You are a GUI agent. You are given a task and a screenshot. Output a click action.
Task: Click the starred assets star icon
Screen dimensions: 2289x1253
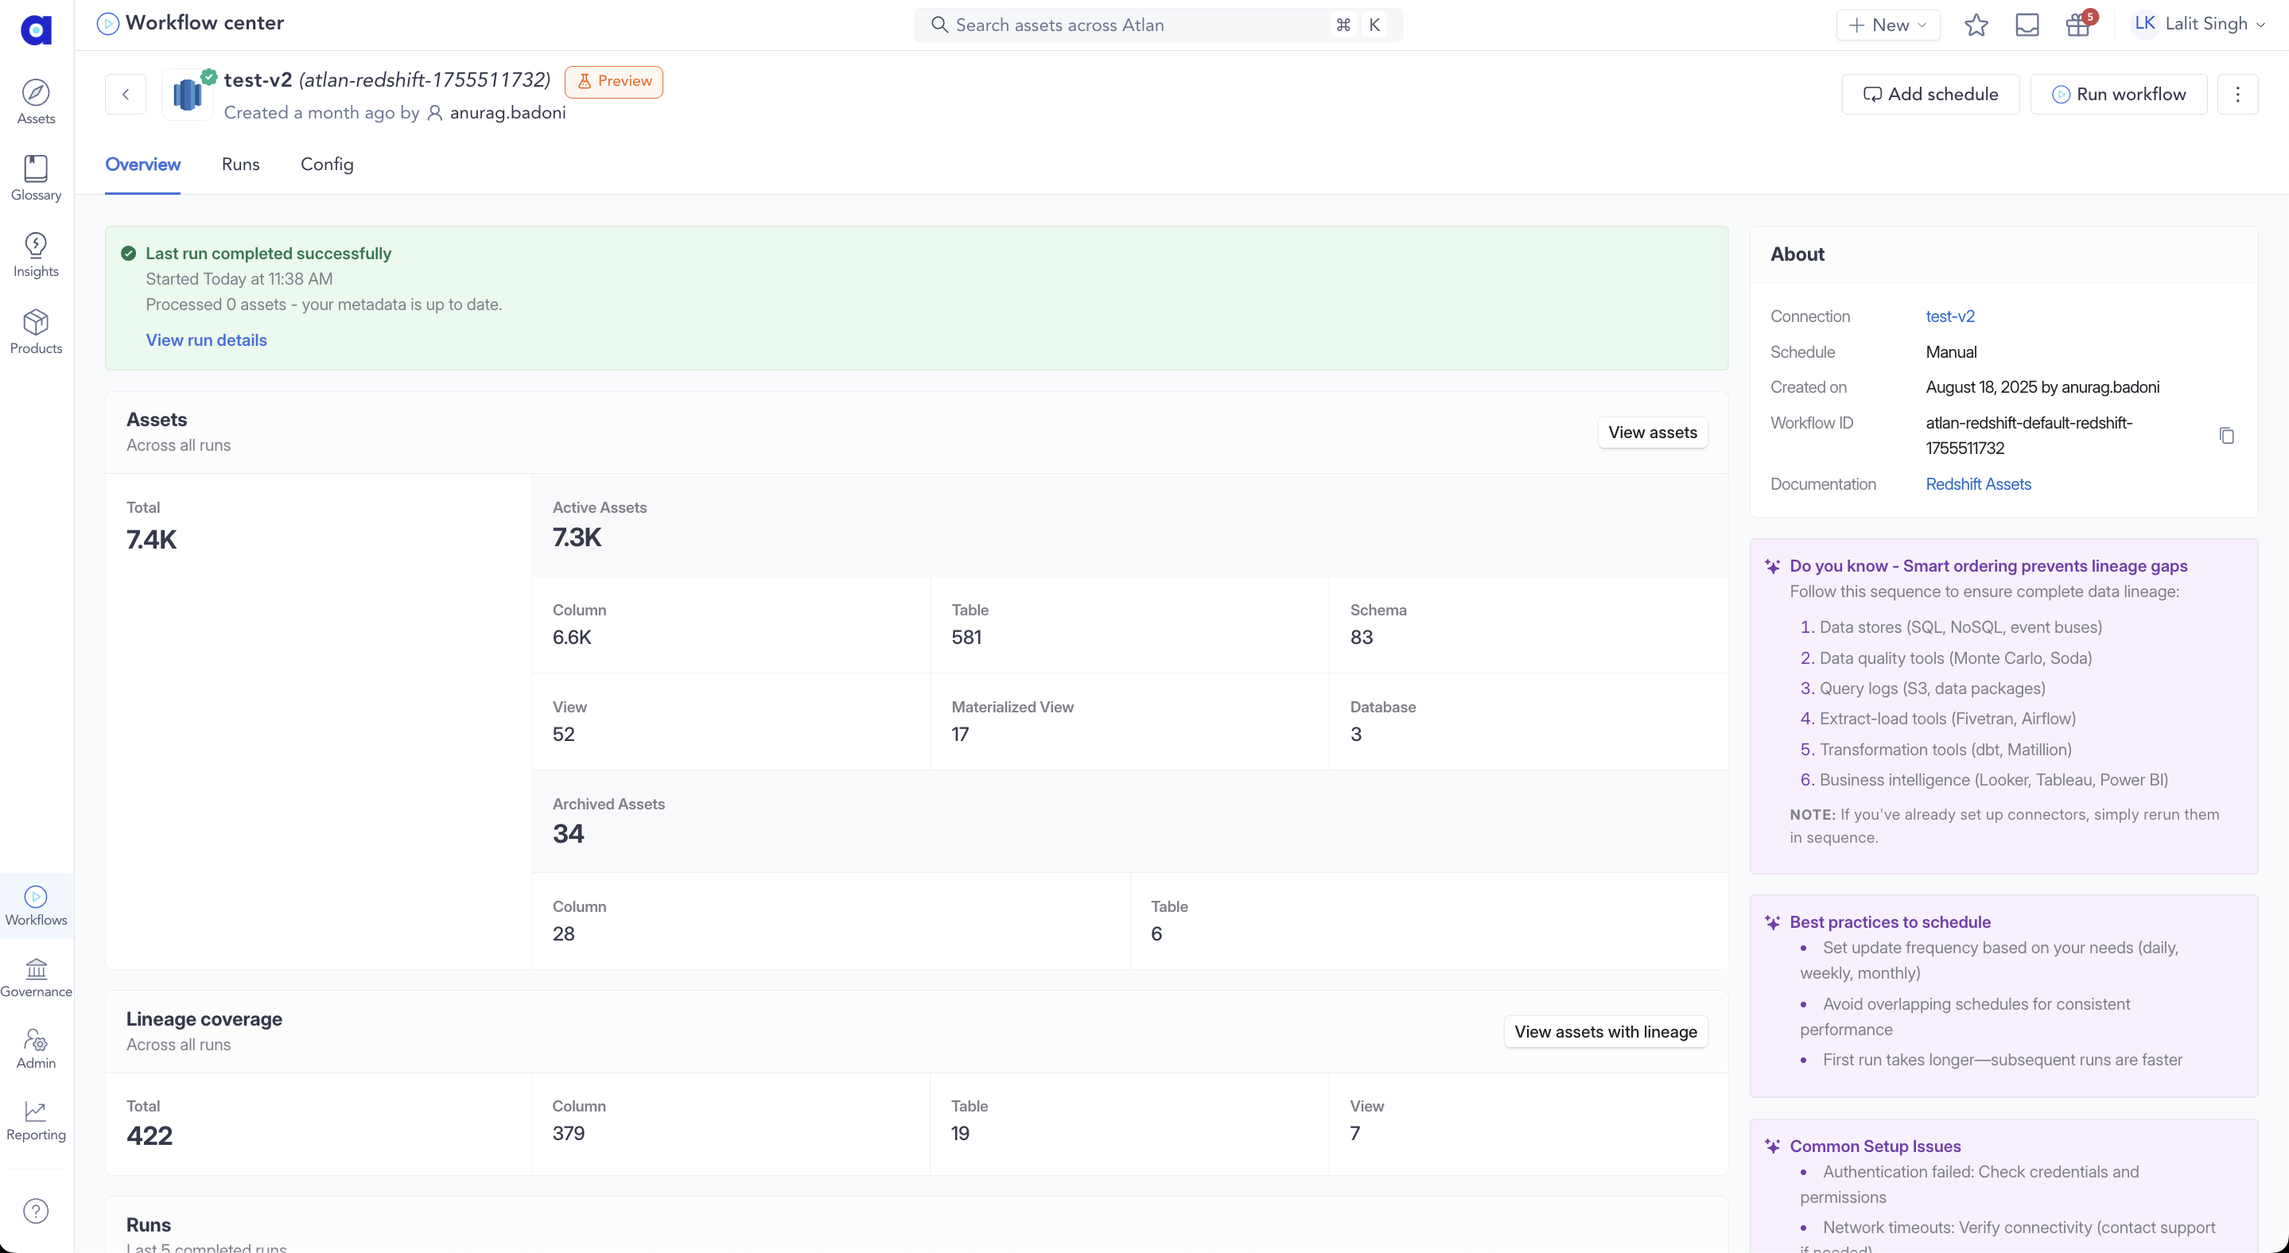pyautogui.click(x=1976, y=25)
